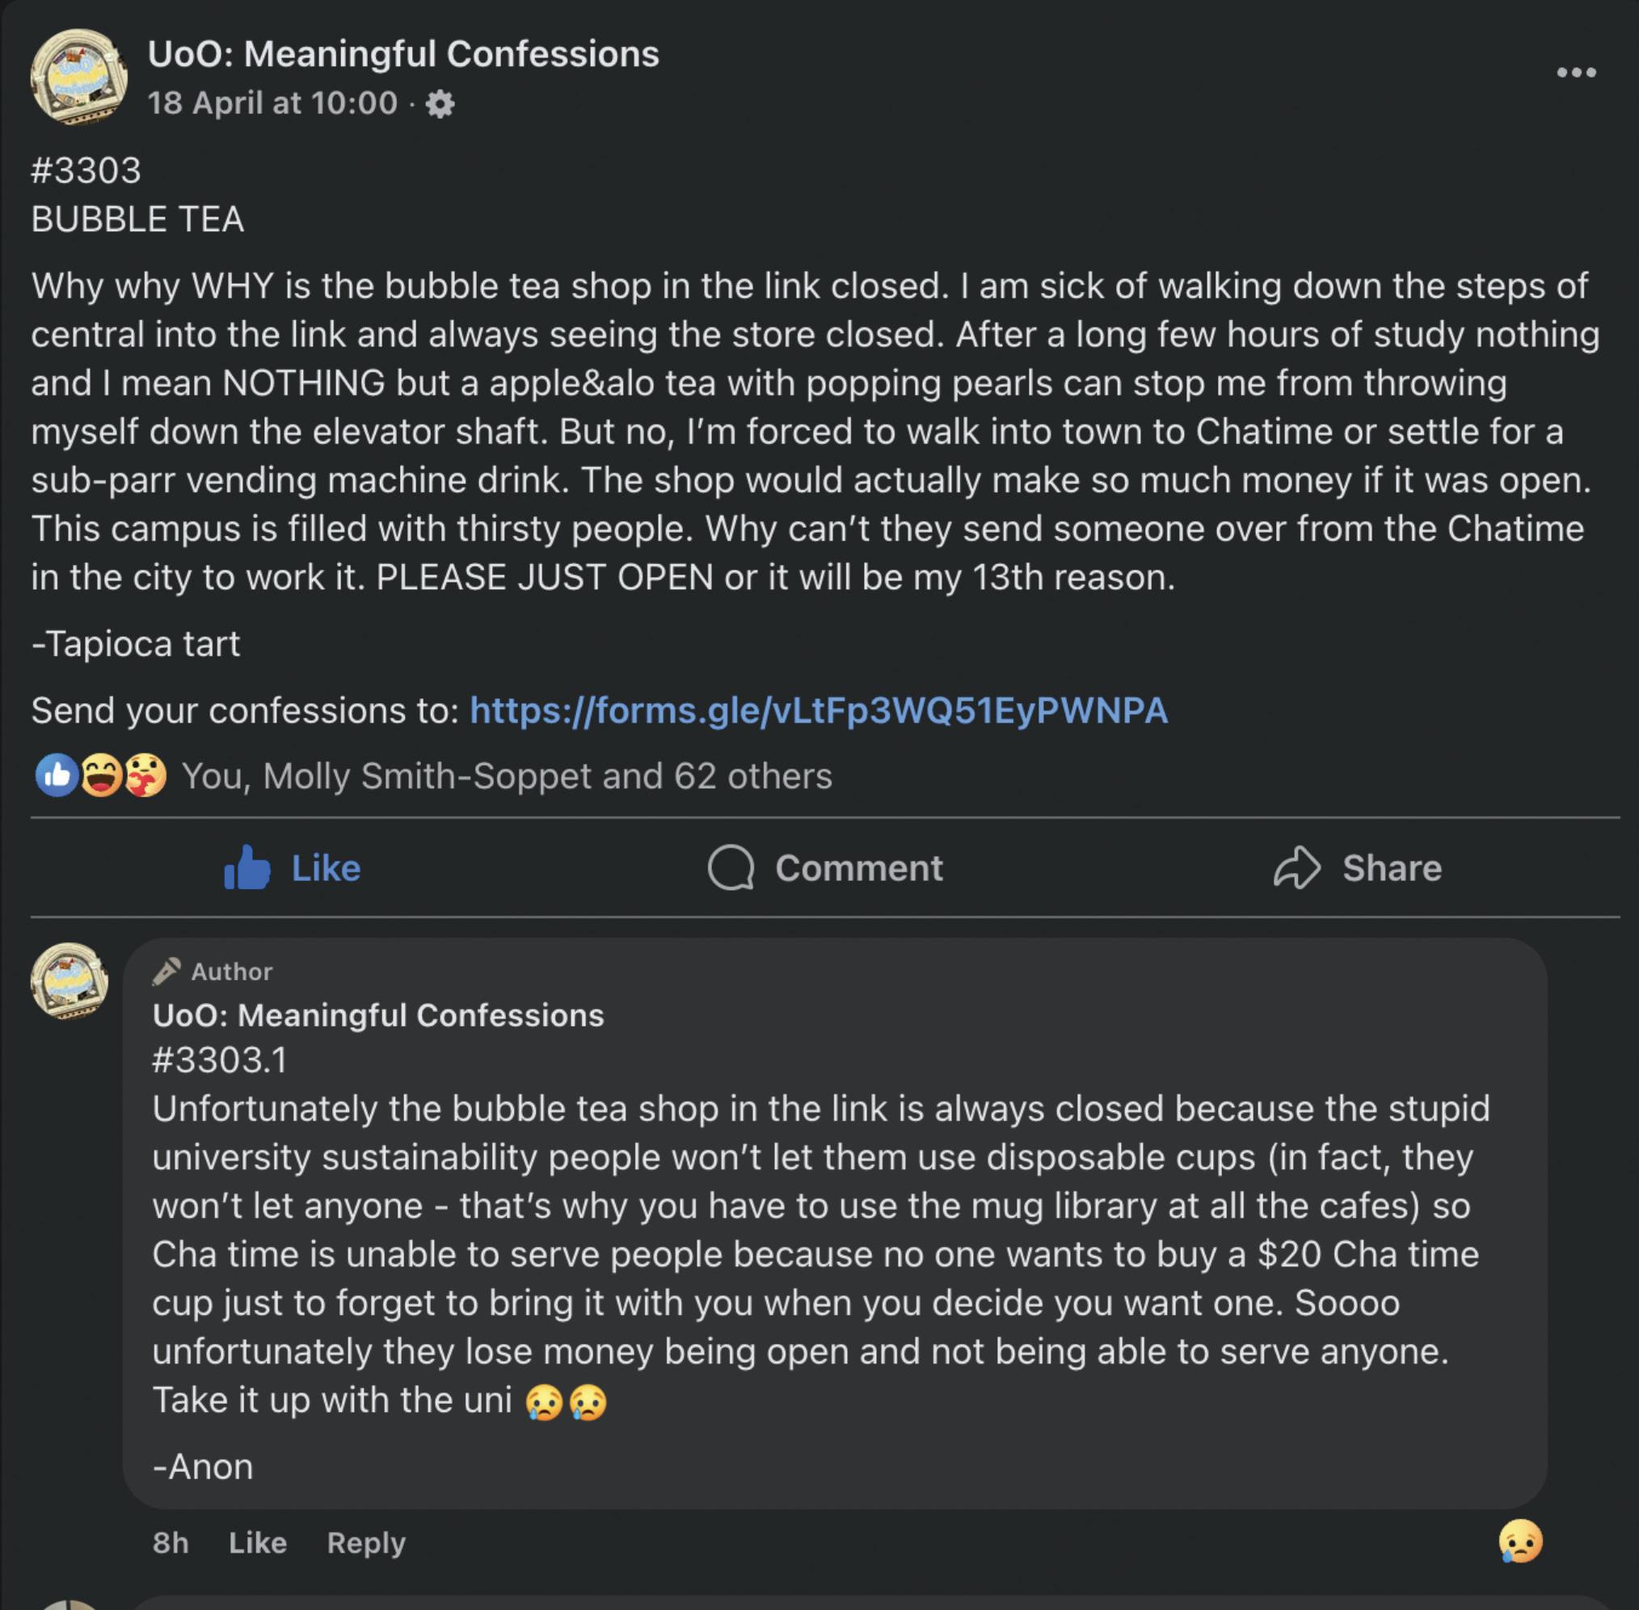Open the post's three-dot options menu
This screenshot has width=1639, height=1610.
tap(1577, 73)
